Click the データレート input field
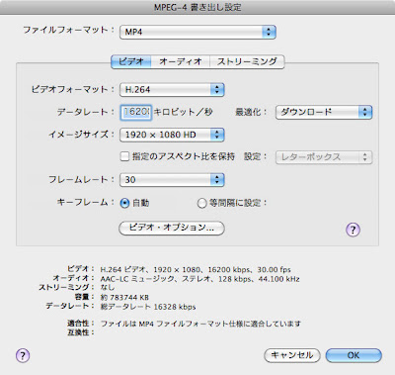This screenshot has width=395, height=375. coord(136,112)
